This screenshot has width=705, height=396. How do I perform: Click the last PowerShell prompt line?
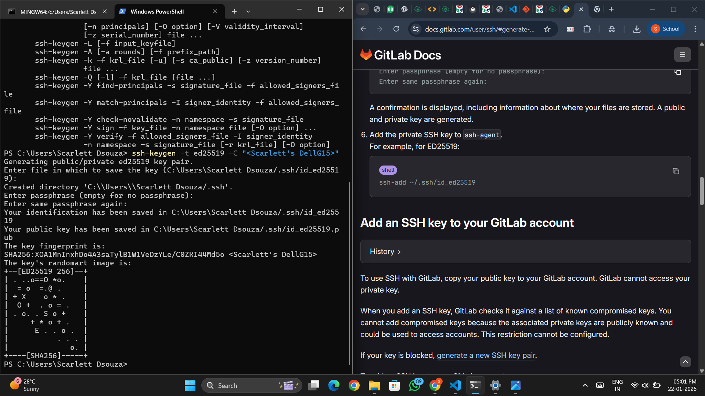[66, 364]
